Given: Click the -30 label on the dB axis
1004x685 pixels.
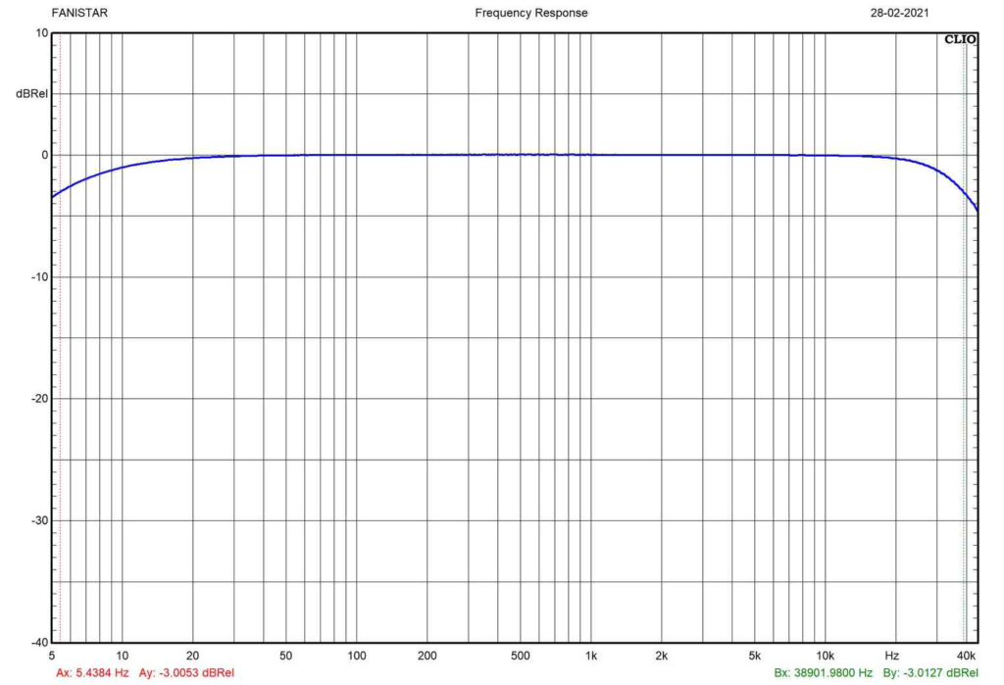Looking at the screenshot, I should (x=39, y=520).
